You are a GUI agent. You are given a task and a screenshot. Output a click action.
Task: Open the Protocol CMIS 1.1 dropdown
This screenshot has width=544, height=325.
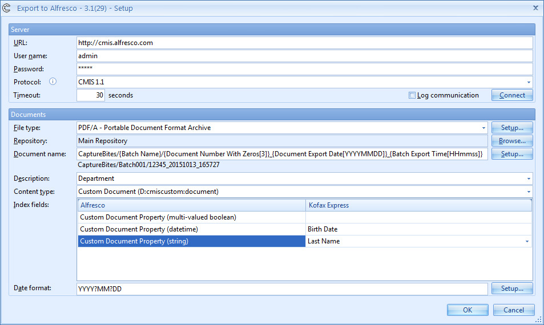(528, 83)
